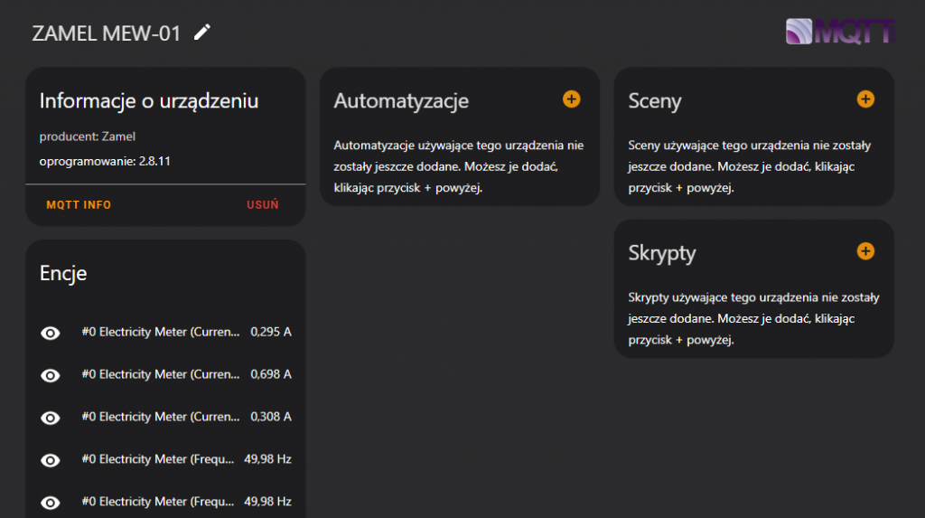Click the Skrypty card heading

click(662, 253)
